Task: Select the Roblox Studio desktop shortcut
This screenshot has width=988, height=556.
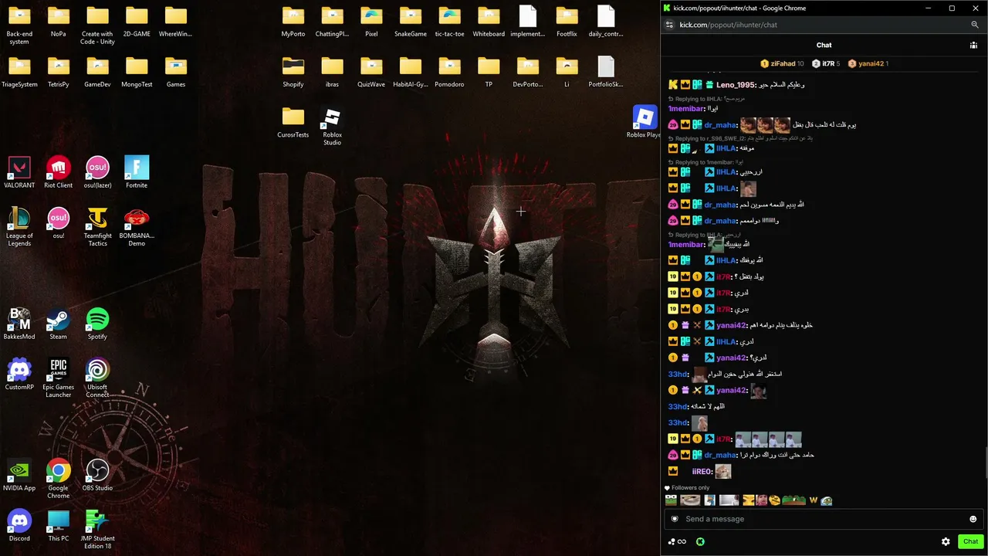Action: pos(332,127)
